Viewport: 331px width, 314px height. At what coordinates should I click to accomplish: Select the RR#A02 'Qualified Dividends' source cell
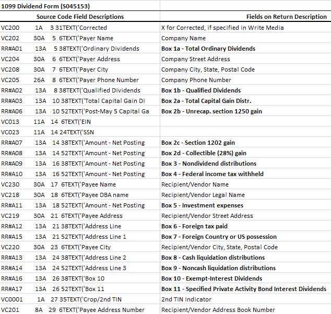pyautogui.click(x=80, y=90)
